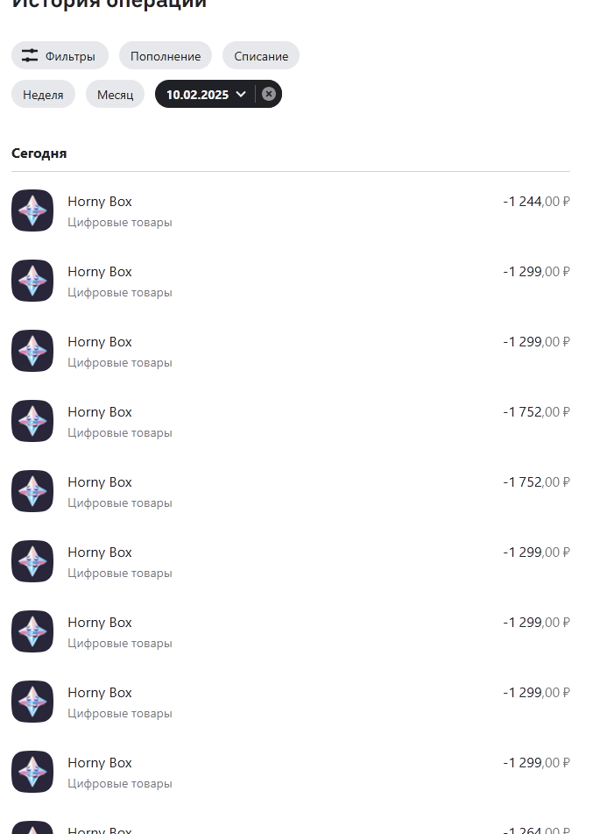Clear the 10.02.2025 date filter
The width and height of the screenshot is (600, 834).
point(269,94)
